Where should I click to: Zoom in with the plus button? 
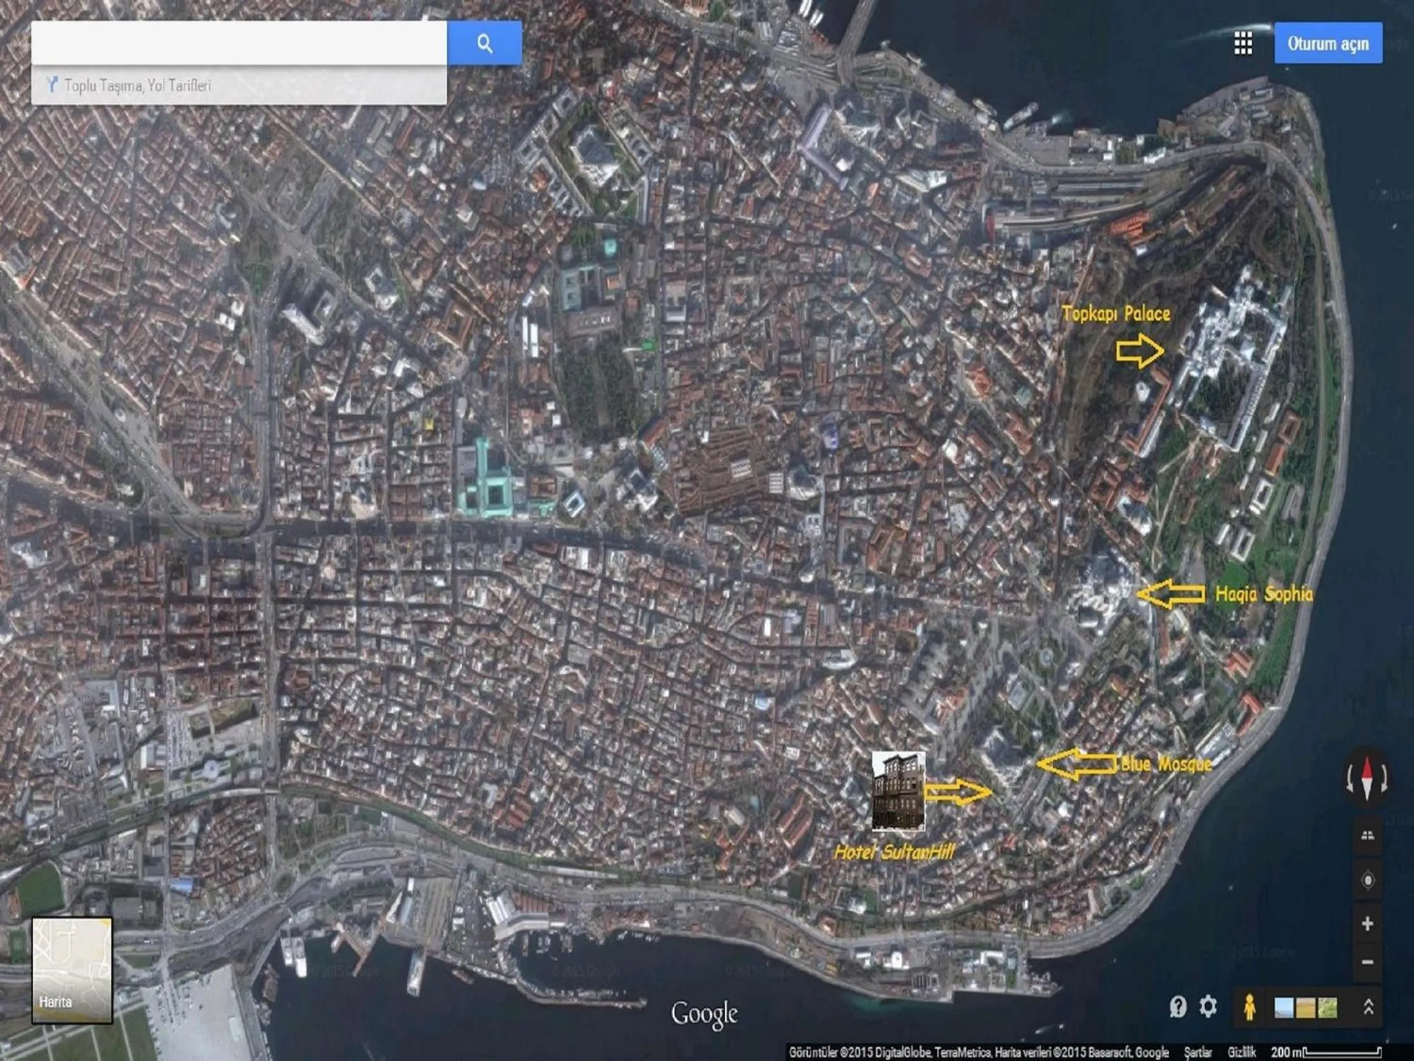pyautogui.click(x=1367, y=924)
